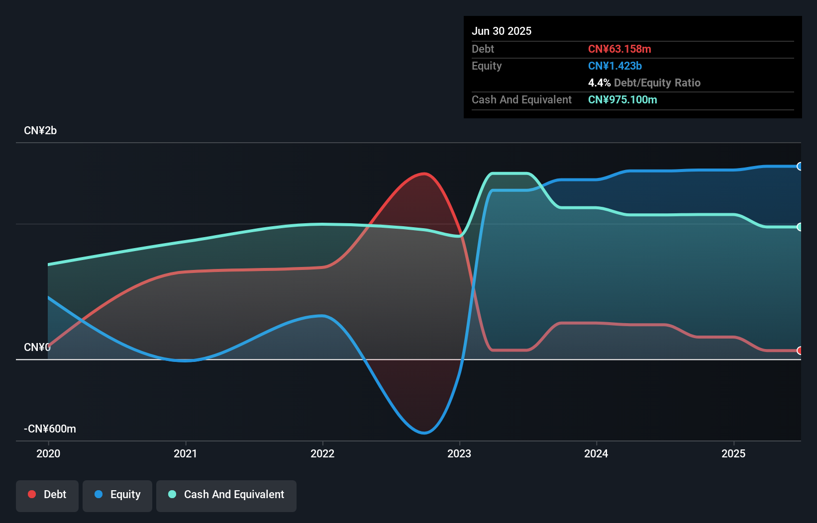Click the Equity value CN¥1.423b in tooltip
The width and height of the screenshot is (817, 523).
(615, 66)
